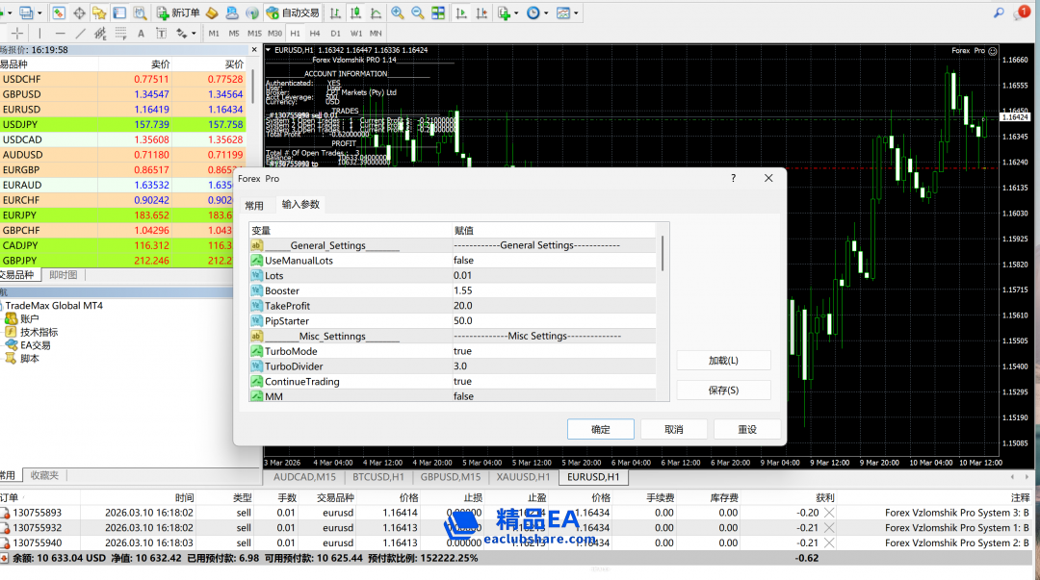
Task: Toggle the AutoTrading (自动交易) button
Action: click(293, 13)
